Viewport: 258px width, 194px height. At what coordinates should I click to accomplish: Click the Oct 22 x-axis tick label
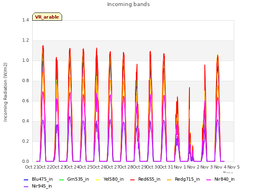point(45,167)
